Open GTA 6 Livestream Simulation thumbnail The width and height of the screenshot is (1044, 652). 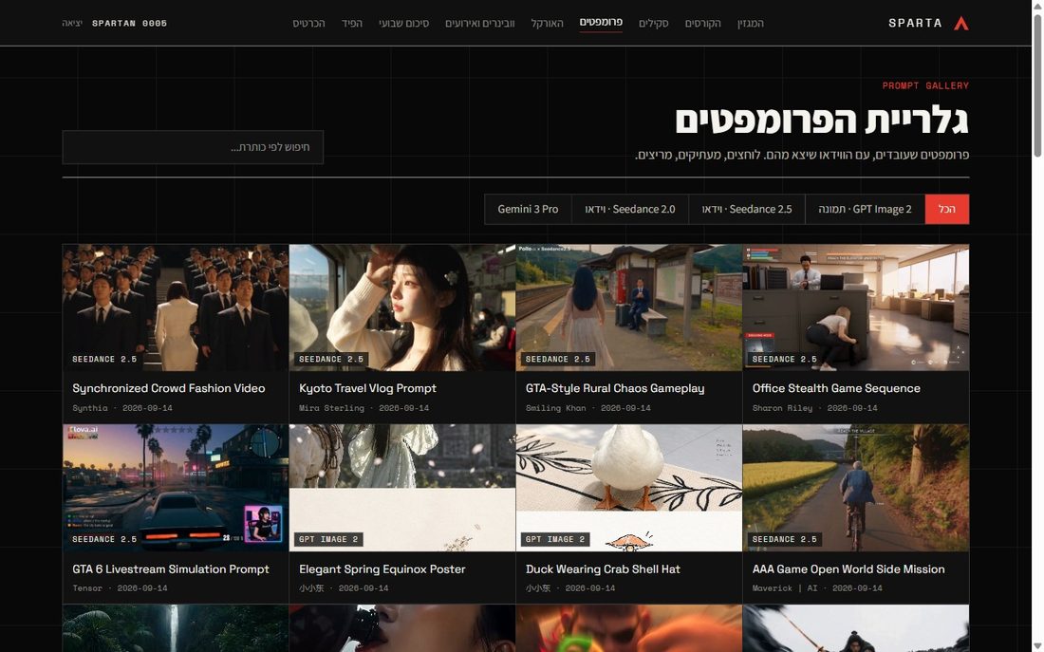coord(176,488)
